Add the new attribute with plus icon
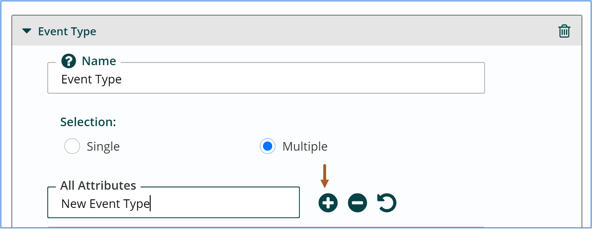 (328, 203)
